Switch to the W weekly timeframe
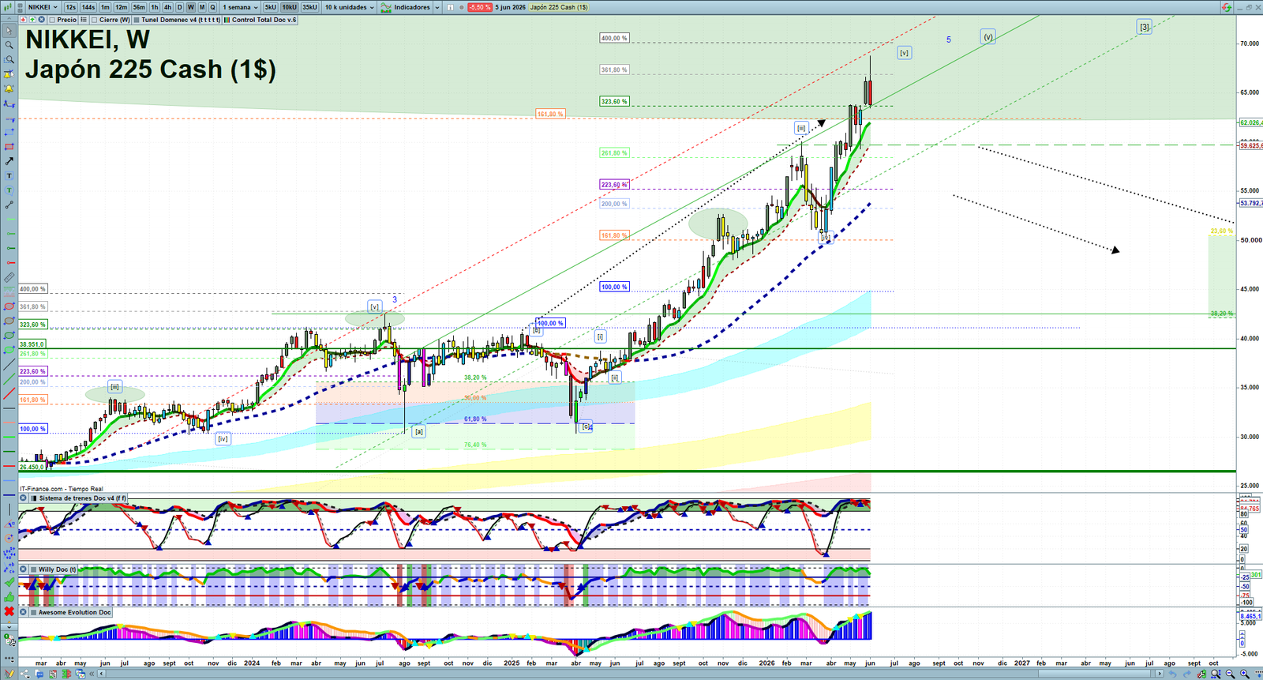Viewport: 1263px width, 680px height. tap(190, 7)
